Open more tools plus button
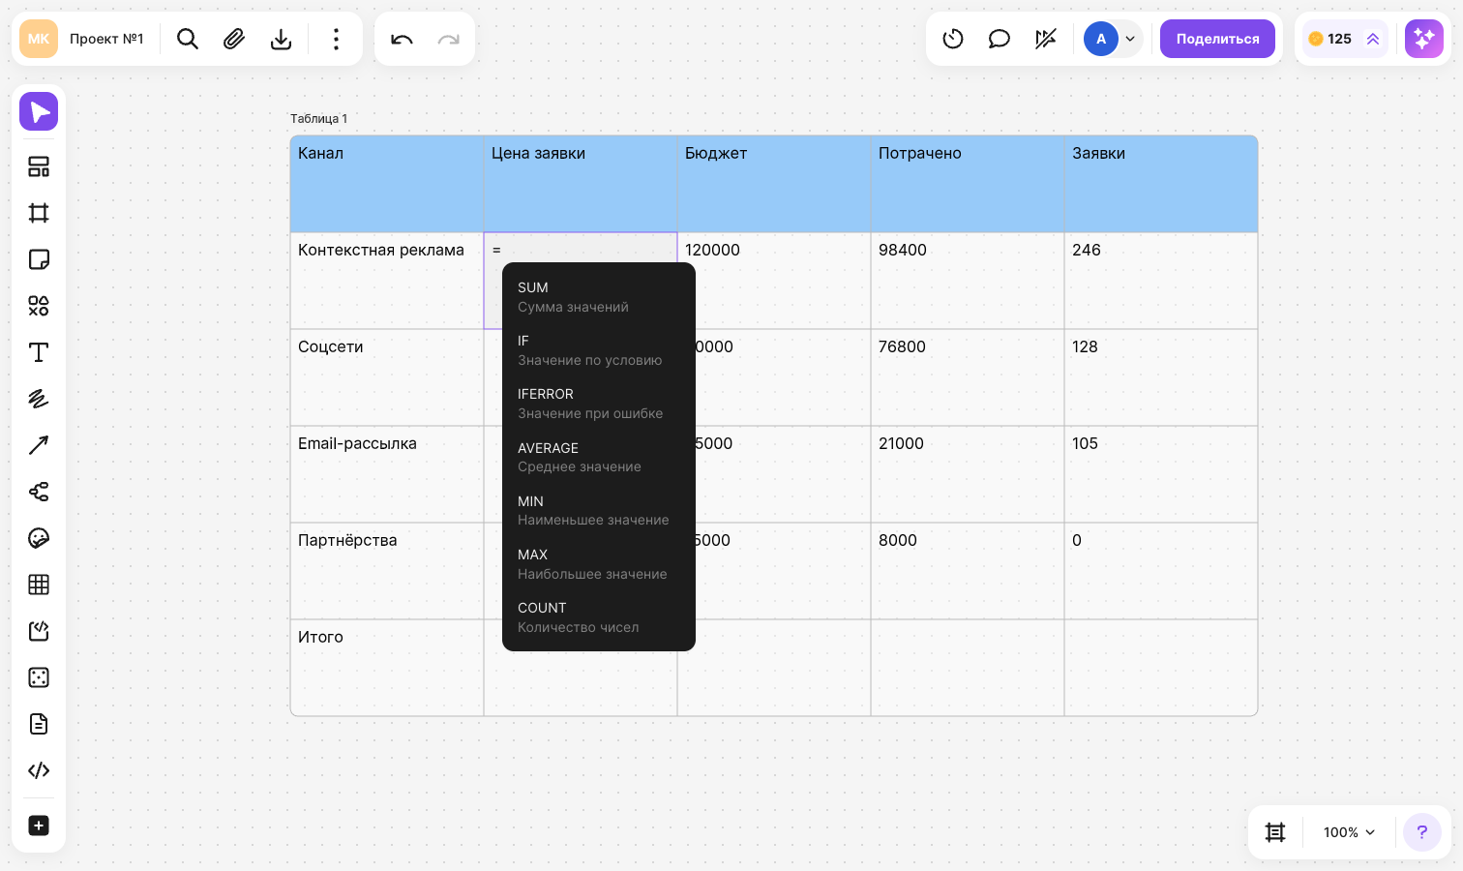This screenshot has width=1463, height=871. point(39,826)
